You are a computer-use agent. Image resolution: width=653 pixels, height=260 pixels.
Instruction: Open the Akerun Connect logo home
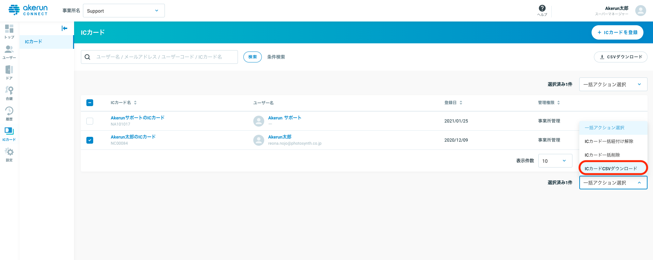tap(28, 10)
